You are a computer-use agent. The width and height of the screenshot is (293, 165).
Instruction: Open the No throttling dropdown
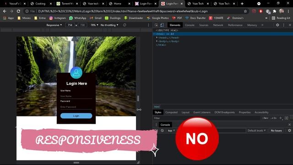click(109, 25)
